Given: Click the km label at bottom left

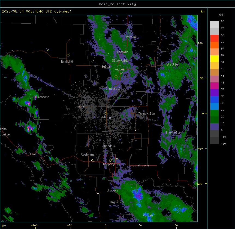Looking at the screenshot, I should pos(4,226).
